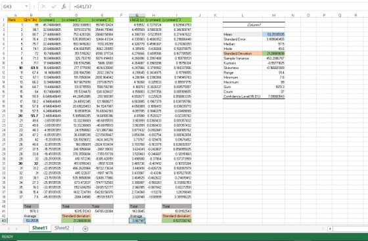
Task: Click previous sheet navigation arrow
Action: (9, 229)
